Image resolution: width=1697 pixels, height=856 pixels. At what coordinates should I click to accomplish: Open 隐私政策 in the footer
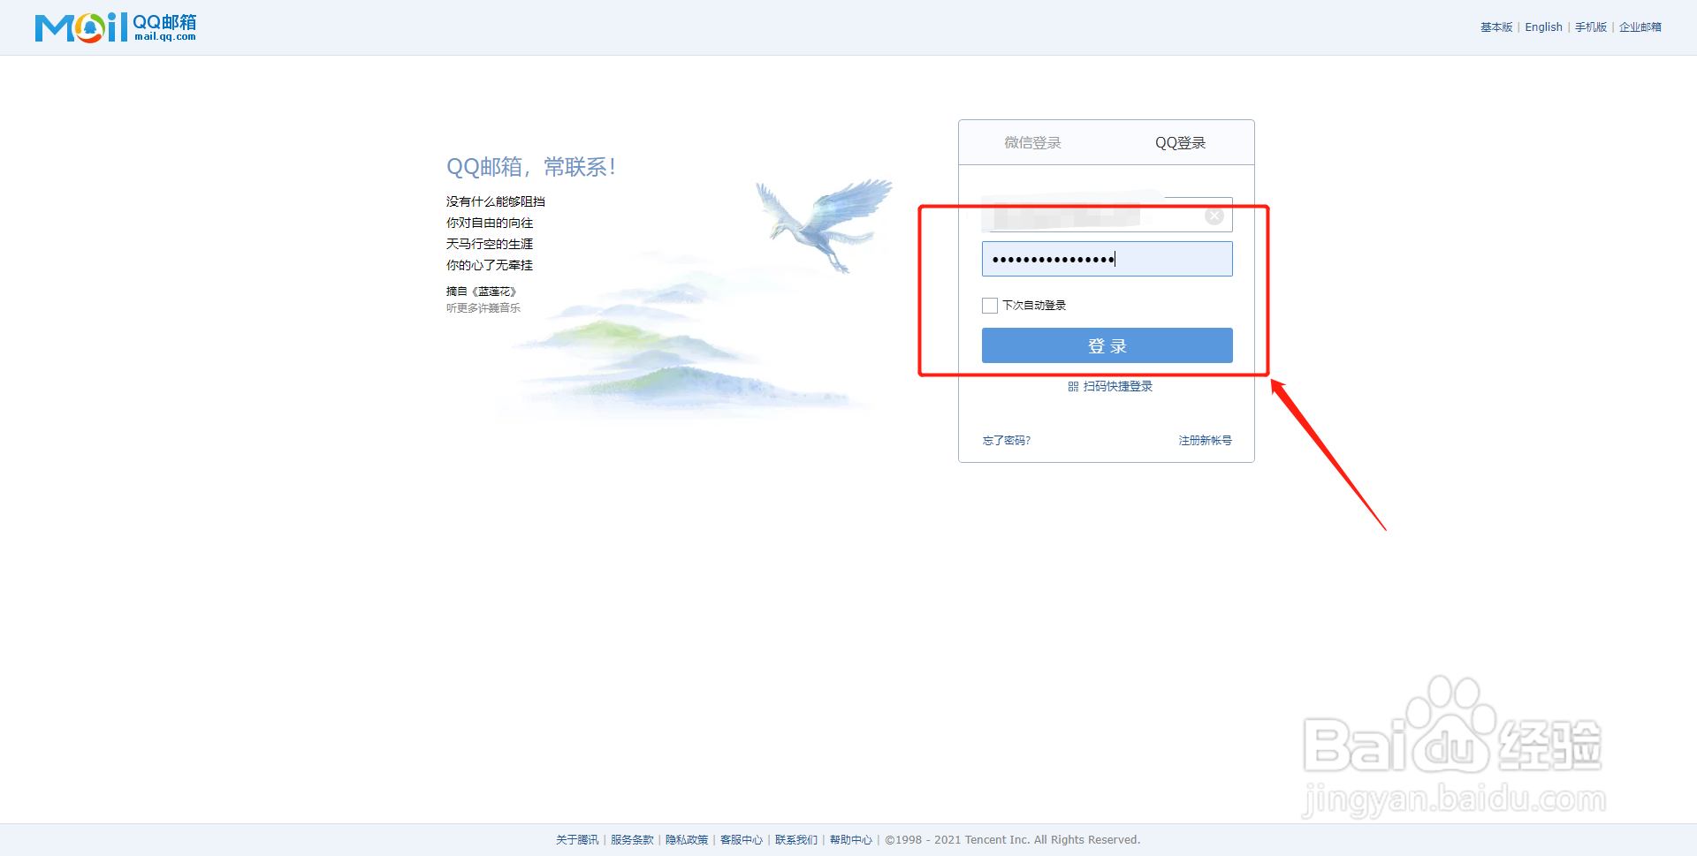click(687, 840)
